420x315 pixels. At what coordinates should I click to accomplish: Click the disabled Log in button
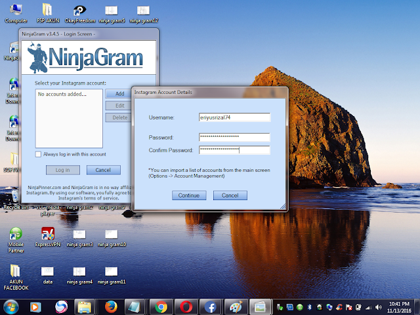(x=63, y=170)
